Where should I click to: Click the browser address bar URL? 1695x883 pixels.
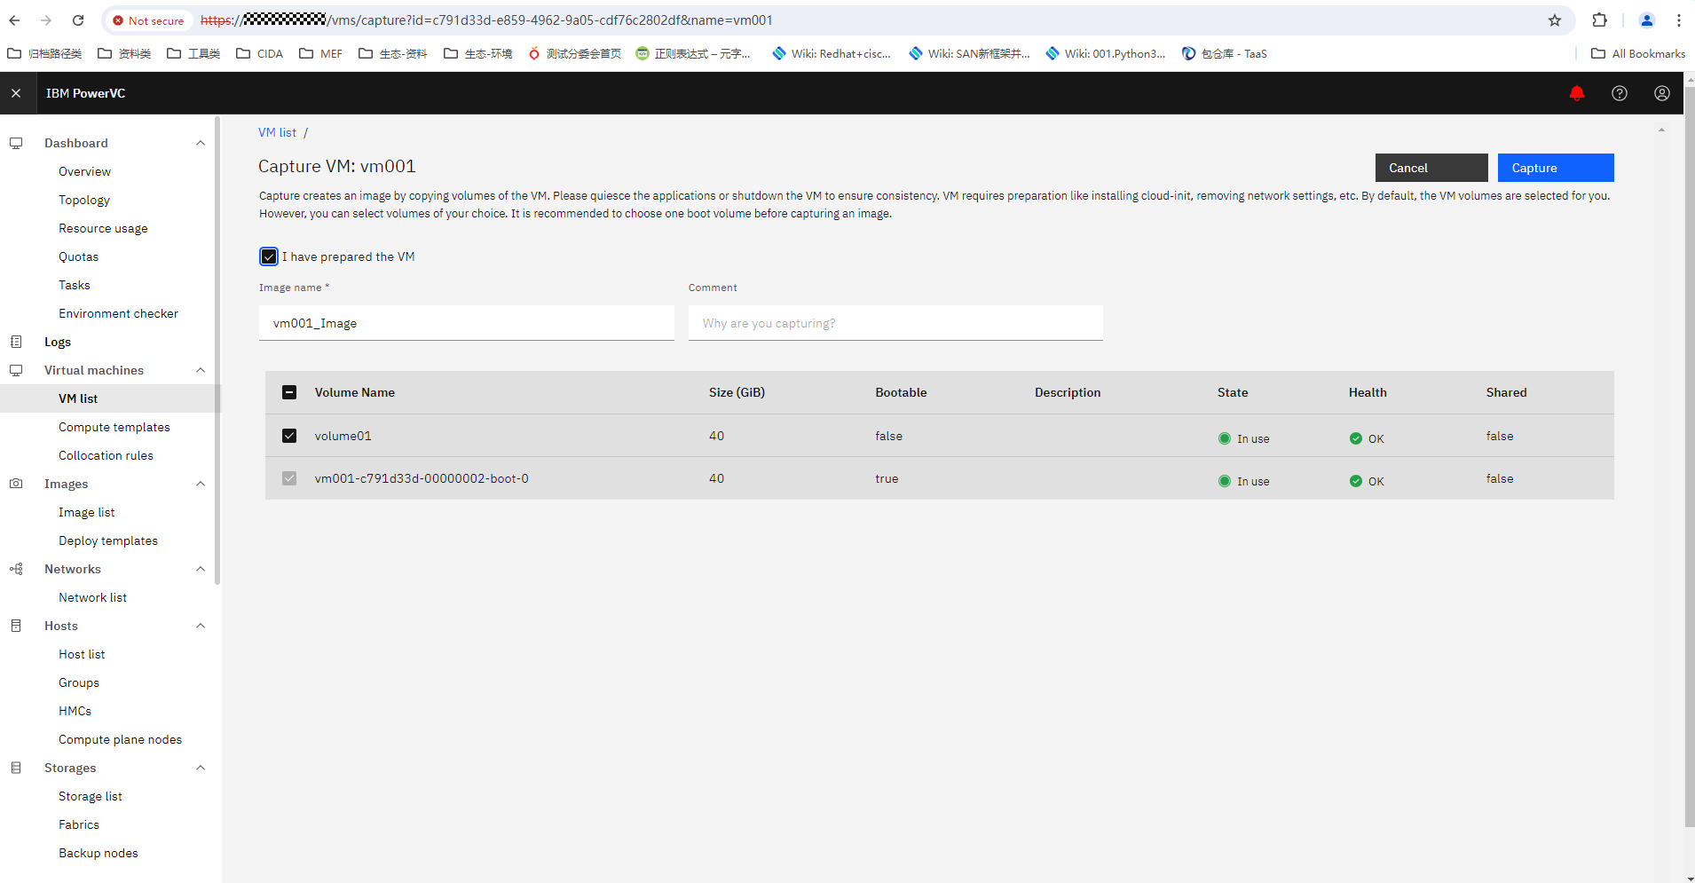tap(486, 20)
